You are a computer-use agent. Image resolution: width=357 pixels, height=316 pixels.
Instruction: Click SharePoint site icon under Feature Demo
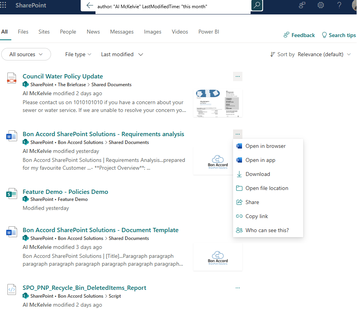(x=25, y=199)
